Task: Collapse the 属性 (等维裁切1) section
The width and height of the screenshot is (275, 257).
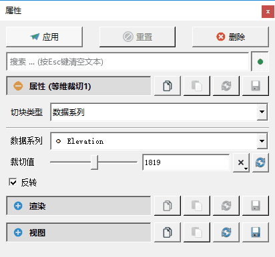Action: 18,86
